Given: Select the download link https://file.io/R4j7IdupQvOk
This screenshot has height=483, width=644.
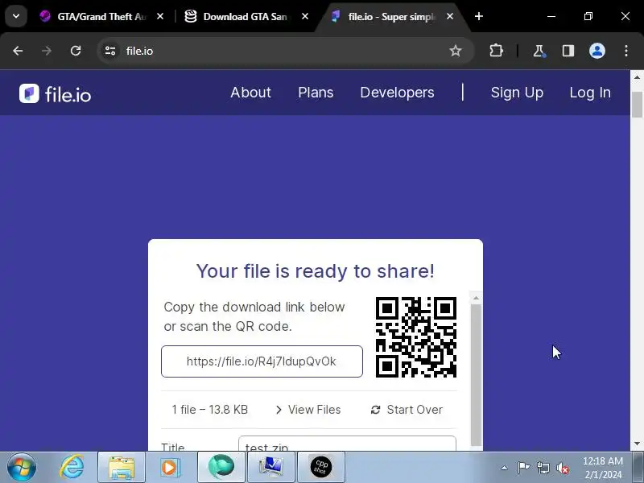Looking at the screenshot, I should [262, 361].
